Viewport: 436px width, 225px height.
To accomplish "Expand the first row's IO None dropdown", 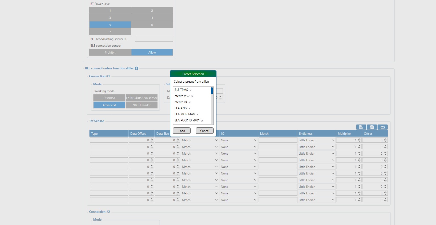I will tap(238, 140).
